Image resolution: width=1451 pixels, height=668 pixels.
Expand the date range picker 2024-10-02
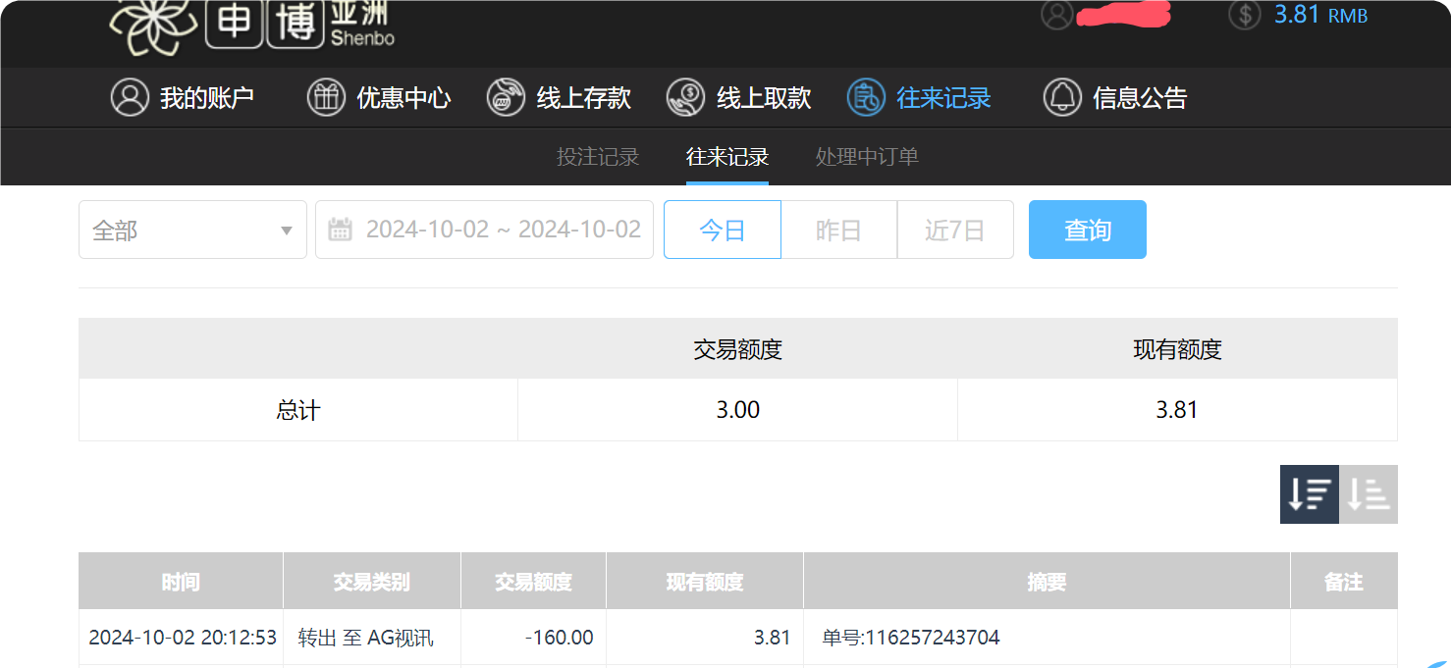pyautogui.click(x=481, y=229)
